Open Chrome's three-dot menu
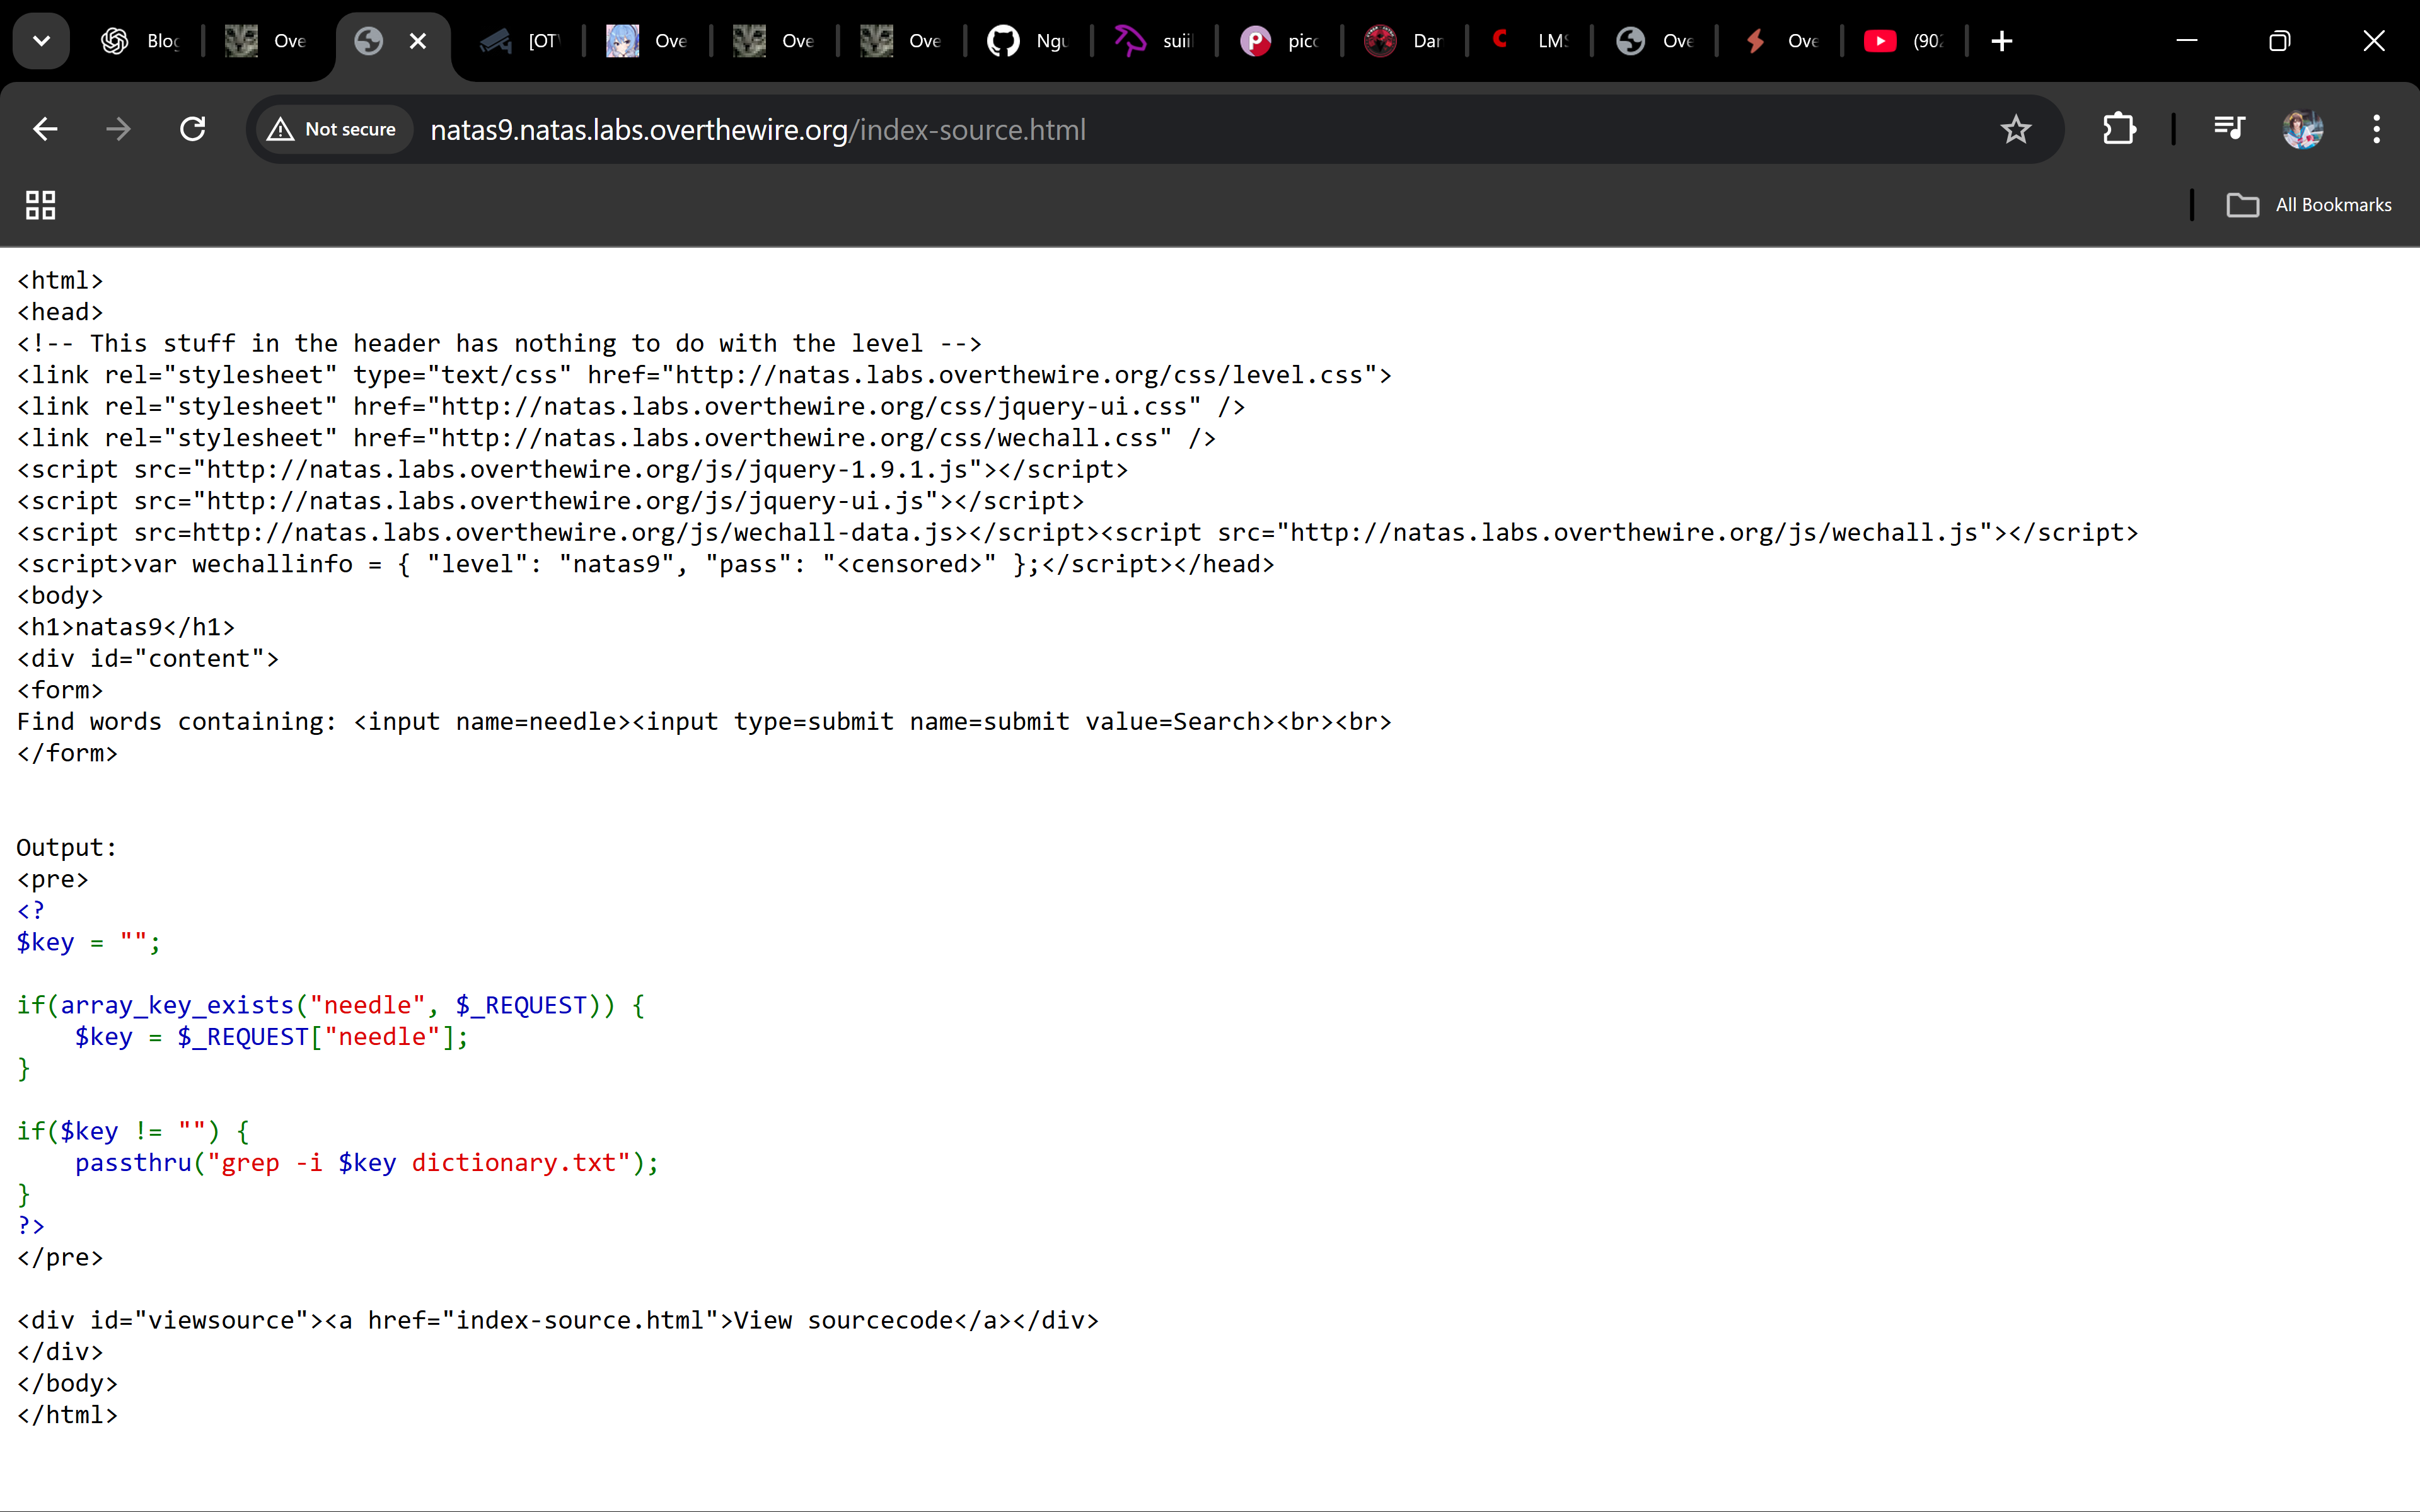Image resolution: width=2420 pixels, height=1512 pixels. coord(2376,129)
